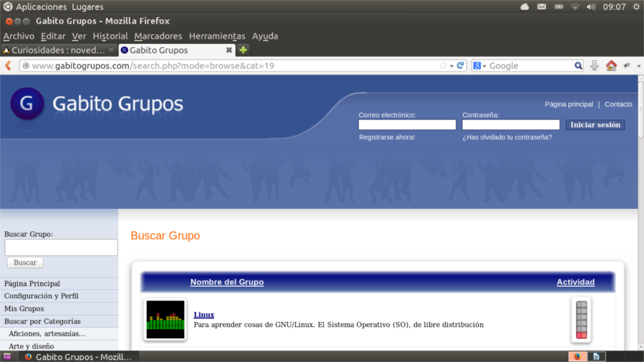The width and height of the screenshot is (644, 362).
Task: Click ¿Has olvidado tu contraseña? link
Action: coord(507,137)
